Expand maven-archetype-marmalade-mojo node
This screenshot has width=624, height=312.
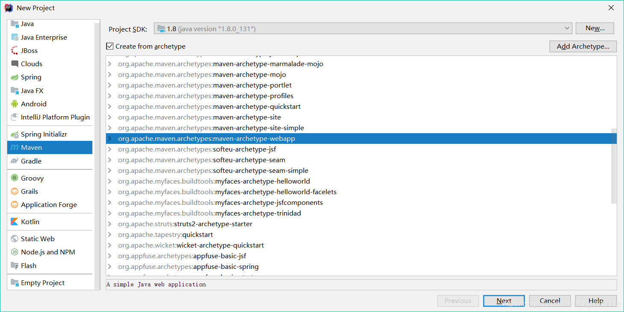pos(110,64)
